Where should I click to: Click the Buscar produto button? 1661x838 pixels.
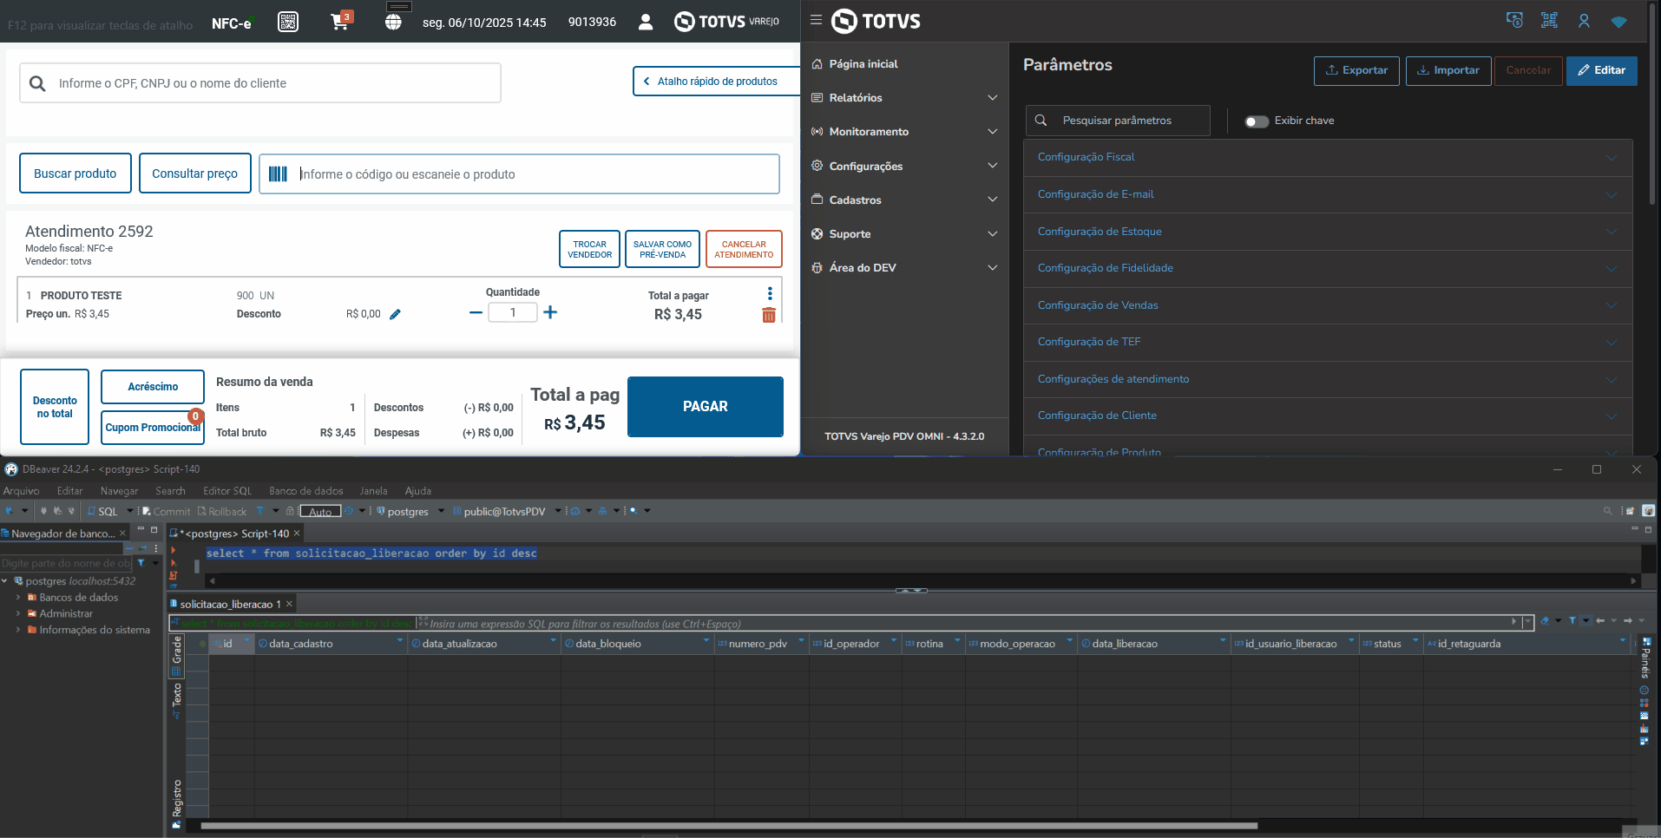pyautogui.click(x=75, y=173)
